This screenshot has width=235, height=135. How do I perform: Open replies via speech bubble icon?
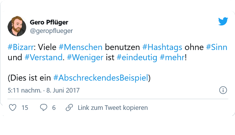coord(44,108)
